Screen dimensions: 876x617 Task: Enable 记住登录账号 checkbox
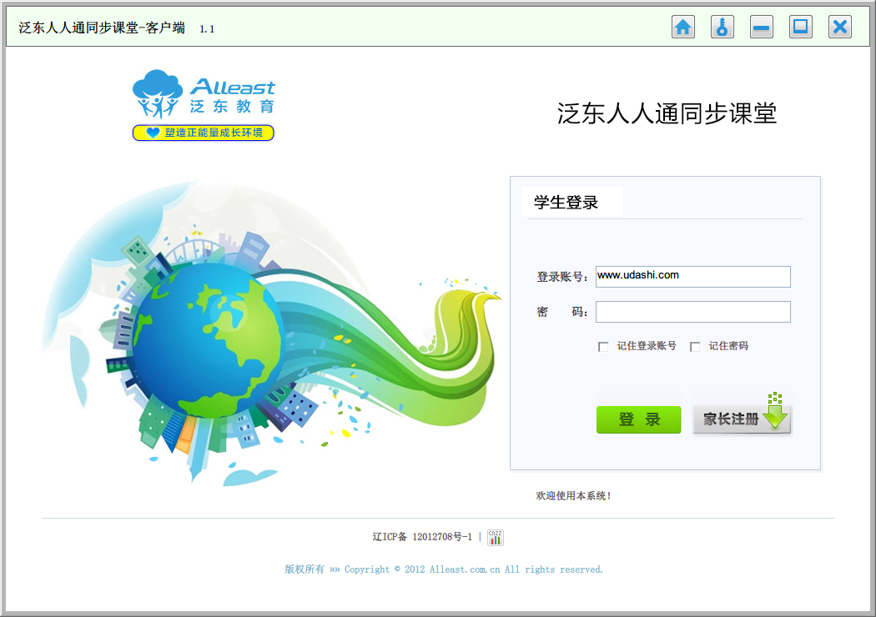(x=603, y=347)
